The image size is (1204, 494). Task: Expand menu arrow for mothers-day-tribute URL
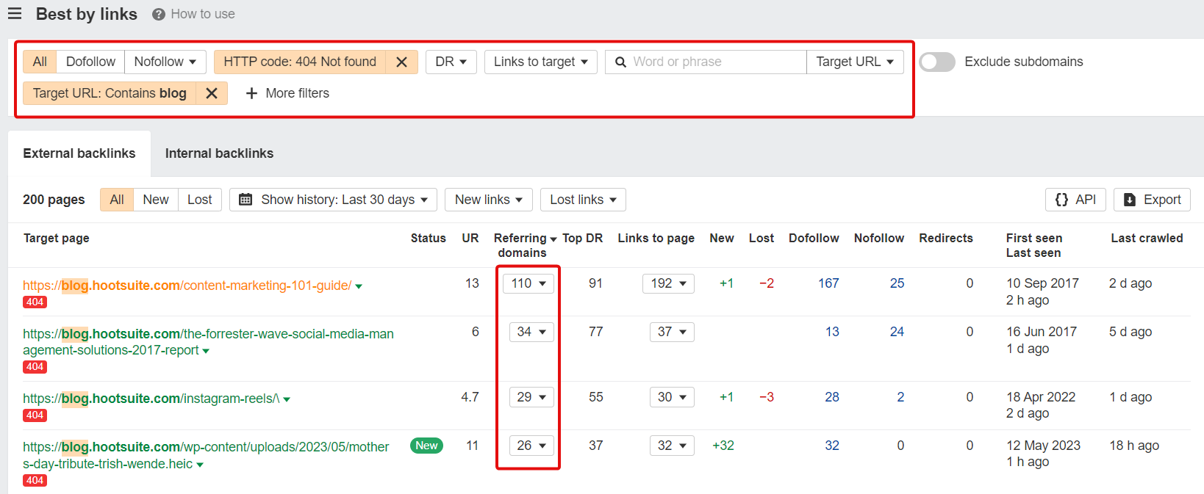pos(200,465)
